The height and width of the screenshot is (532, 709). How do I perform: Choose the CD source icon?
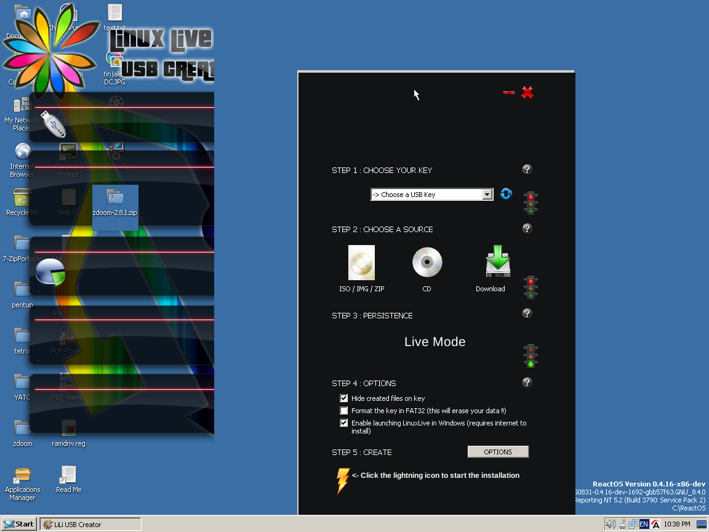tap(427, 263)
